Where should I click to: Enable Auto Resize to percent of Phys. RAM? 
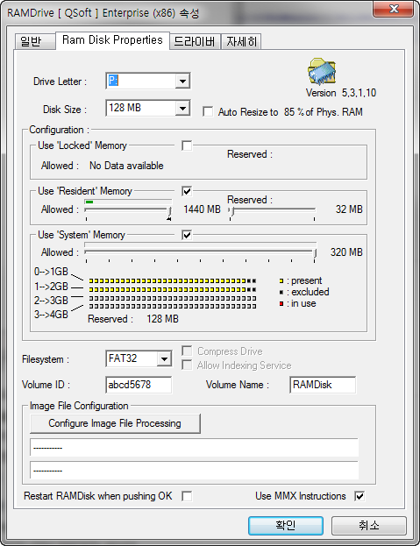(208, 112)
